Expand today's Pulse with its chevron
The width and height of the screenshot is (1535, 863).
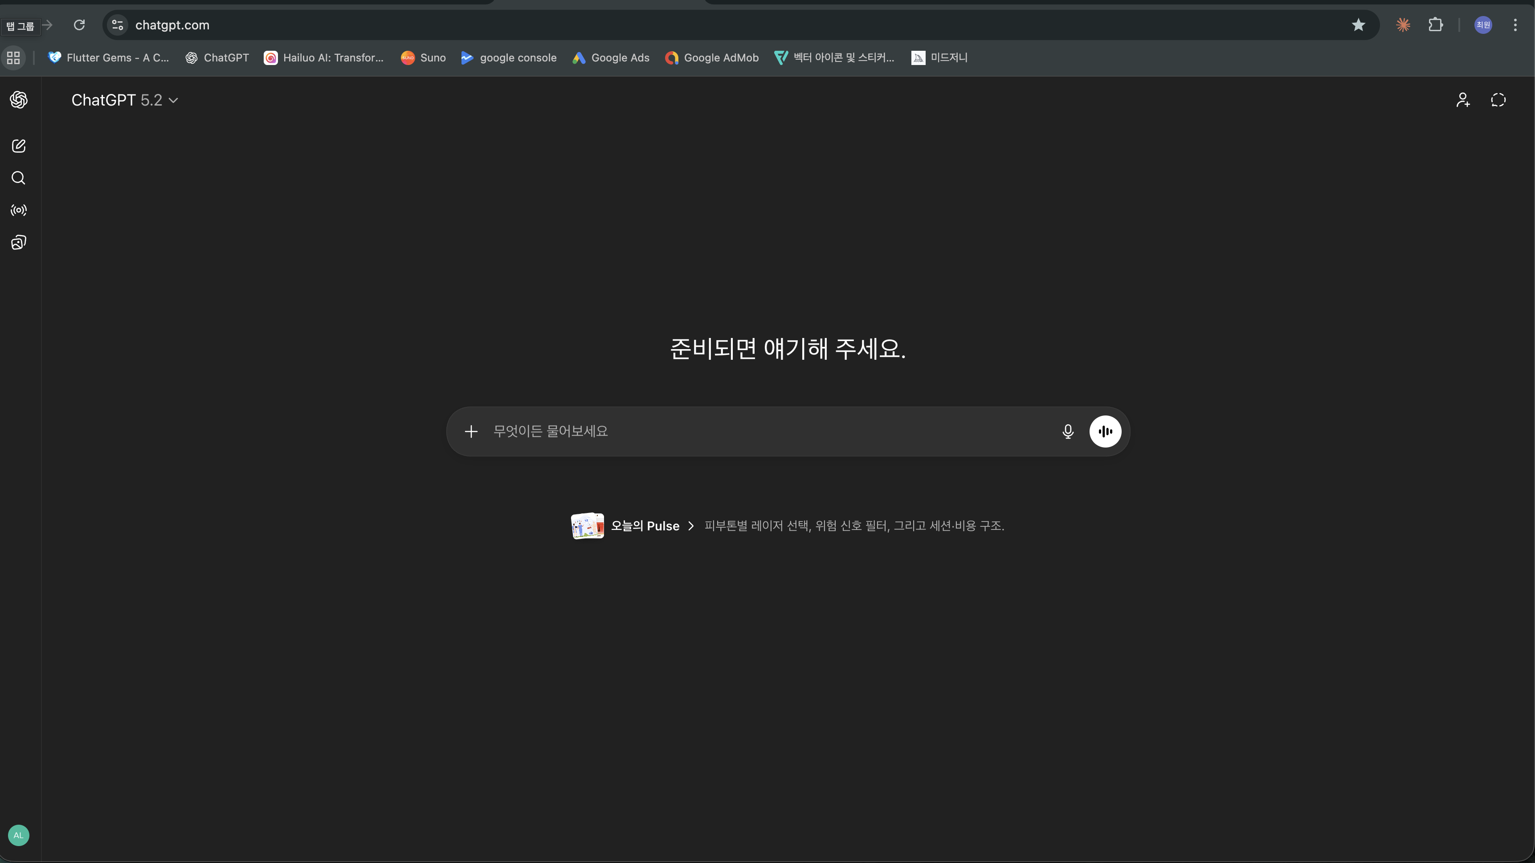tap(691, 526)
